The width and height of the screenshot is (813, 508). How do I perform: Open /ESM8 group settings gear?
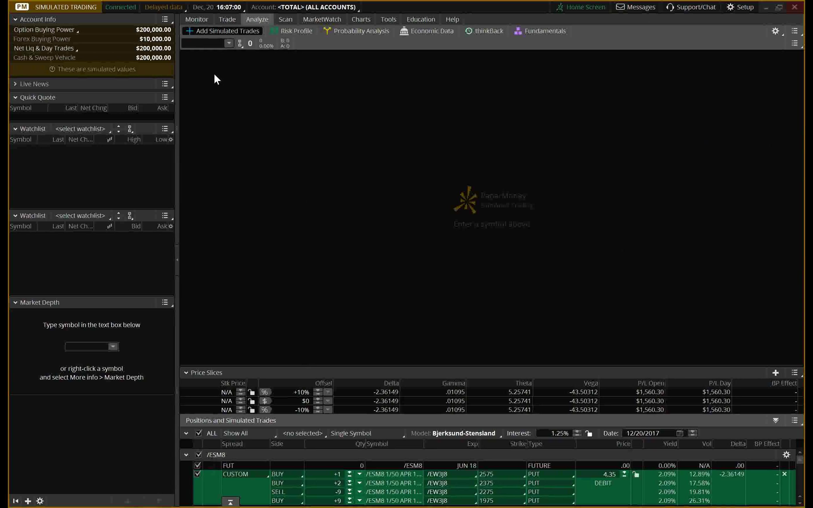pyautogui.click(x=786, y=455)
